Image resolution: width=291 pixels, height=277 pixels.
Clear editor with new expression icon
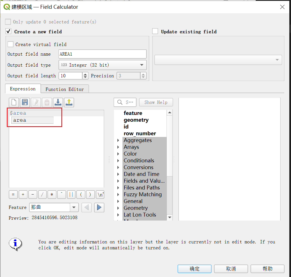[x=14, y=102]
